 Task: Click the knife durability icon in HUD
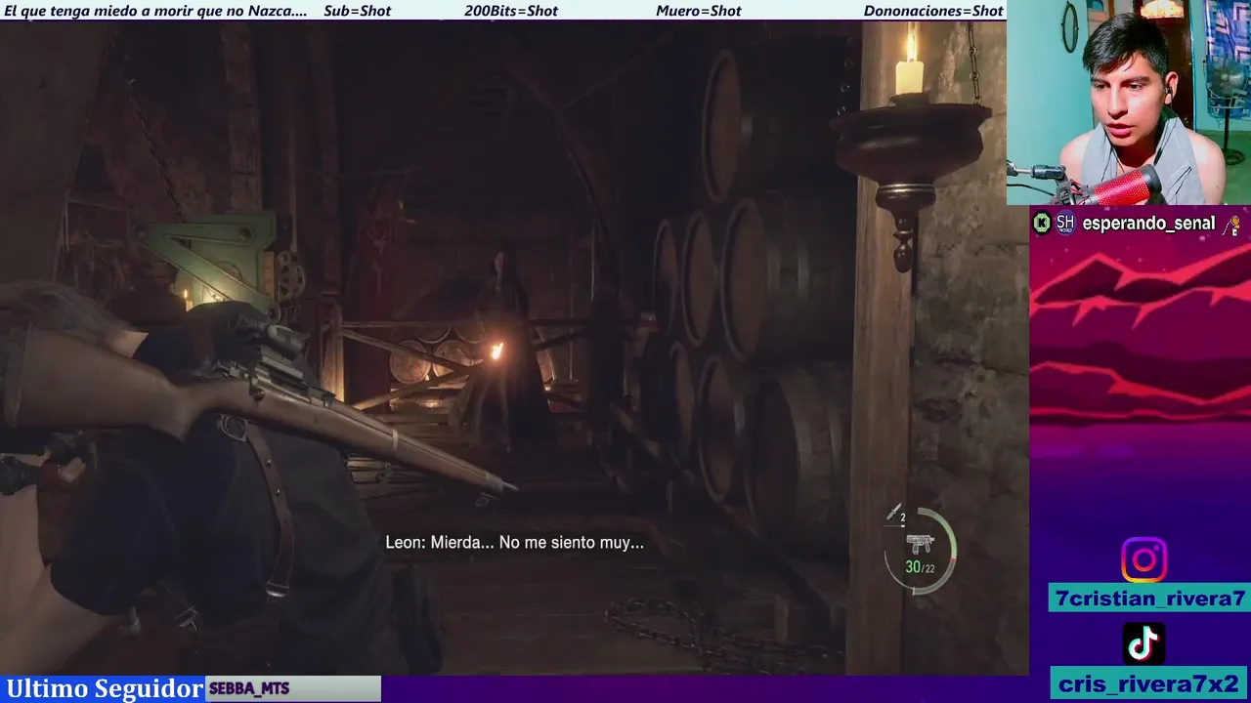coord(894,515)
